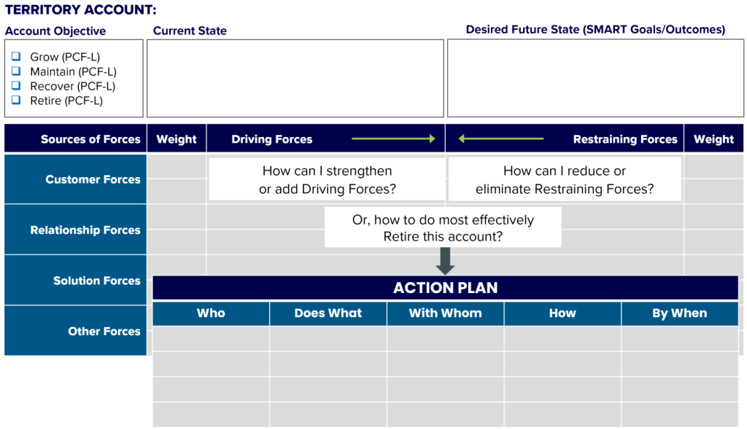Screen dimensions: 747x430
Task: Select the With Whom column header
Action: coord(445,313)
